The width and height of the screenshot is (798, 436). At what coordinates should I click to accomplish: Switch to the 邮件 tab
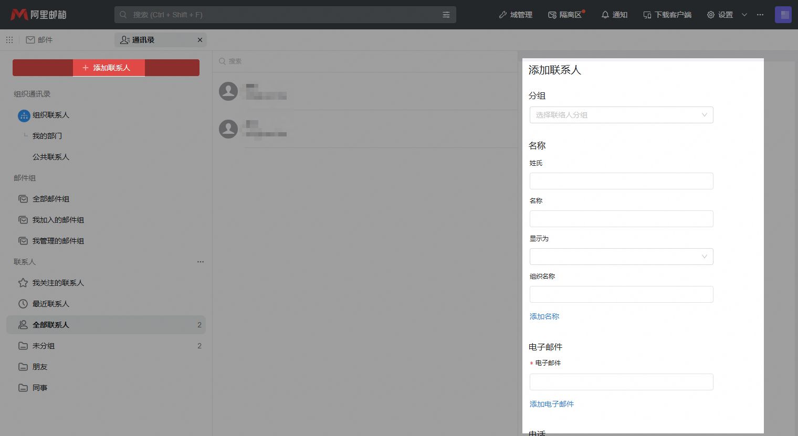39,40
